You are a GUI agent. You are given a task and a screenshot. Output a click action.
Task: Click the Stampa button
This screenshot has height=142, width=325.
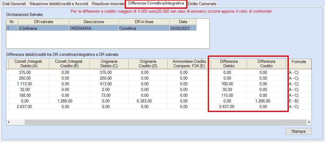click(298, 131)
